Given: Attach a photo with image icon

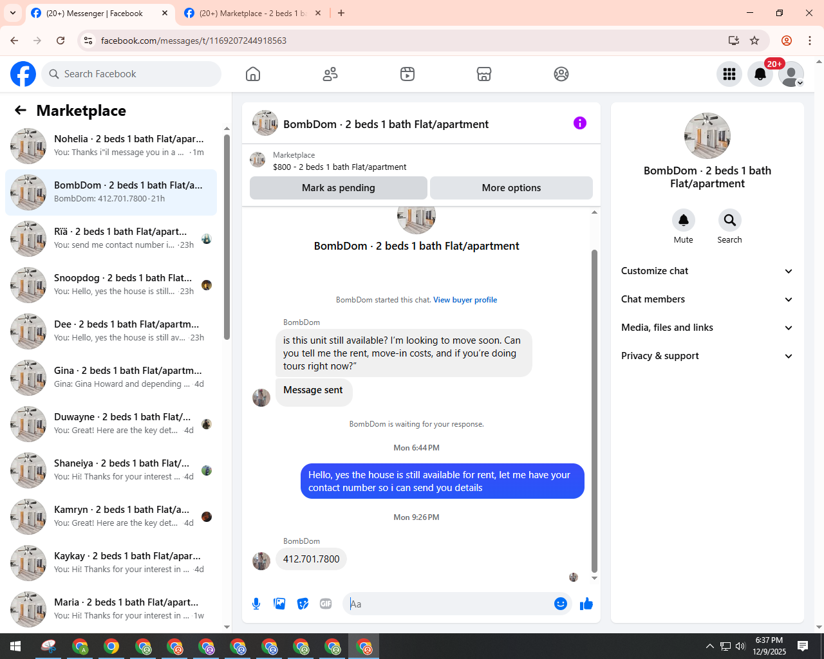Looking at the screenshot, I should click(279, 604).
